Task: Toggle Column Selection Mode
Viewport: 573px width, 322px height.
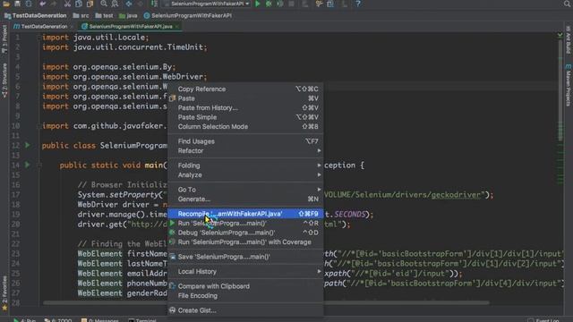Action: [245, 127]
